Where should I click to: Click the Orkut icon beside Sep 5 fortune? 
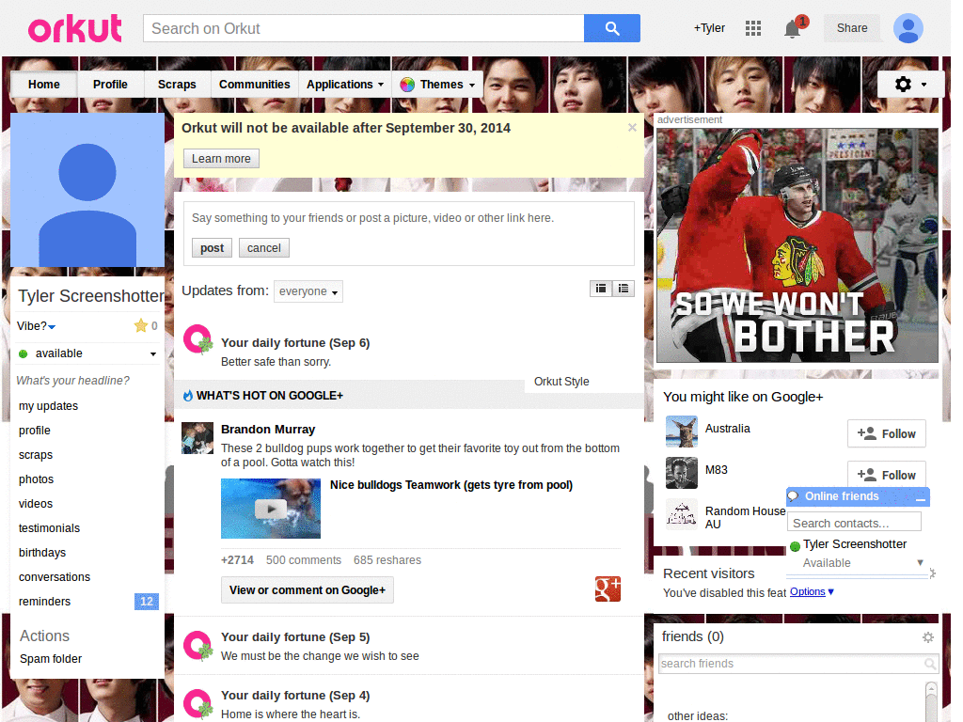197,645
